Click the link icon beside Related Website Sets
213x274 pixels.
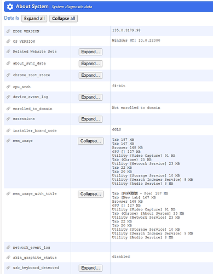click(x=8, y=52)
